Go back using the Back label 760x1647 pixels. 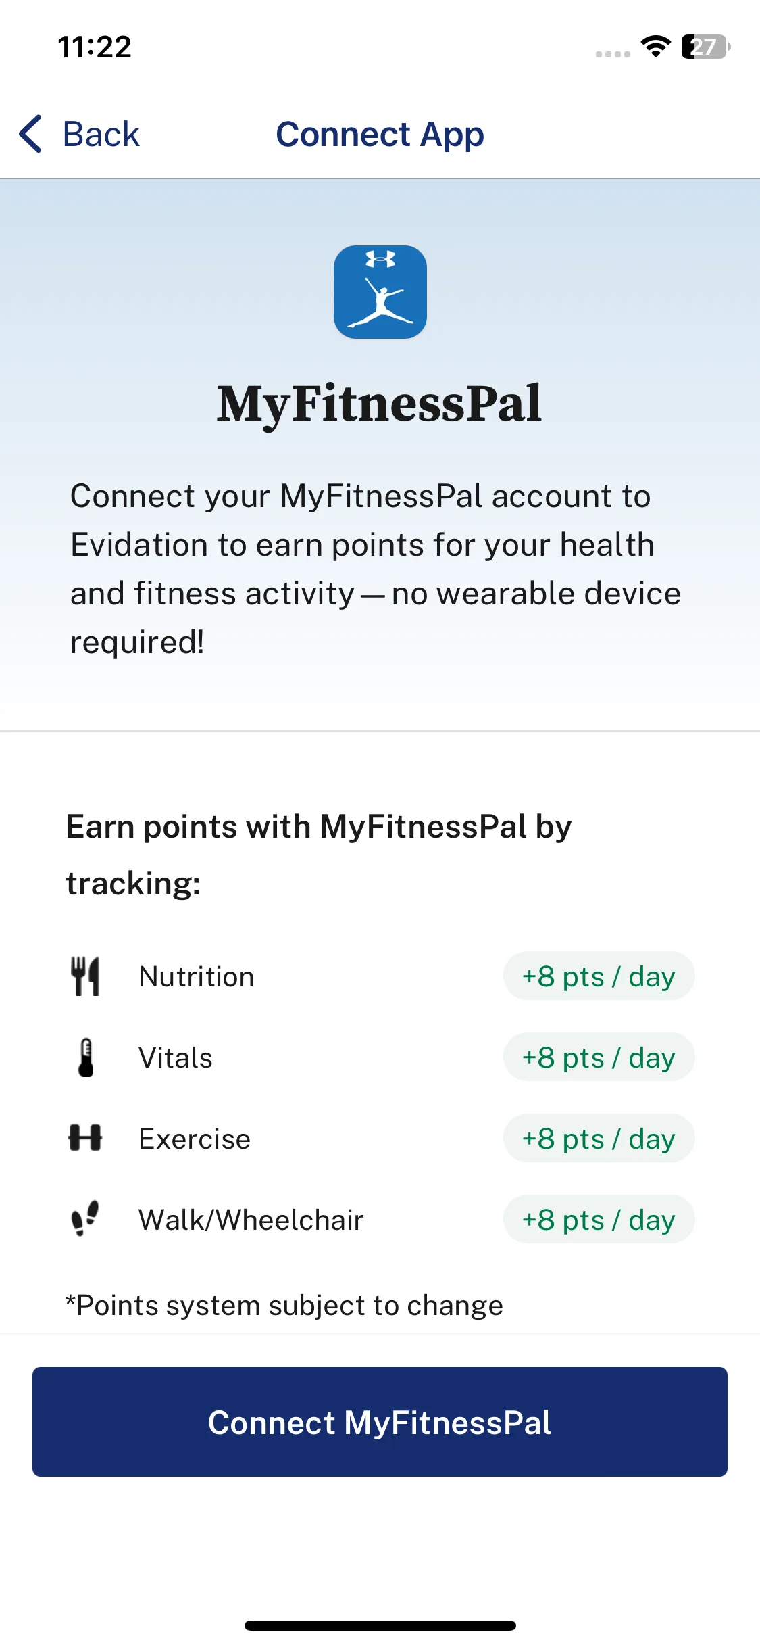101,134
